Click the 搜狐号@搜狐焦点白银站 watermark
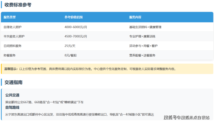 [187, 117]
